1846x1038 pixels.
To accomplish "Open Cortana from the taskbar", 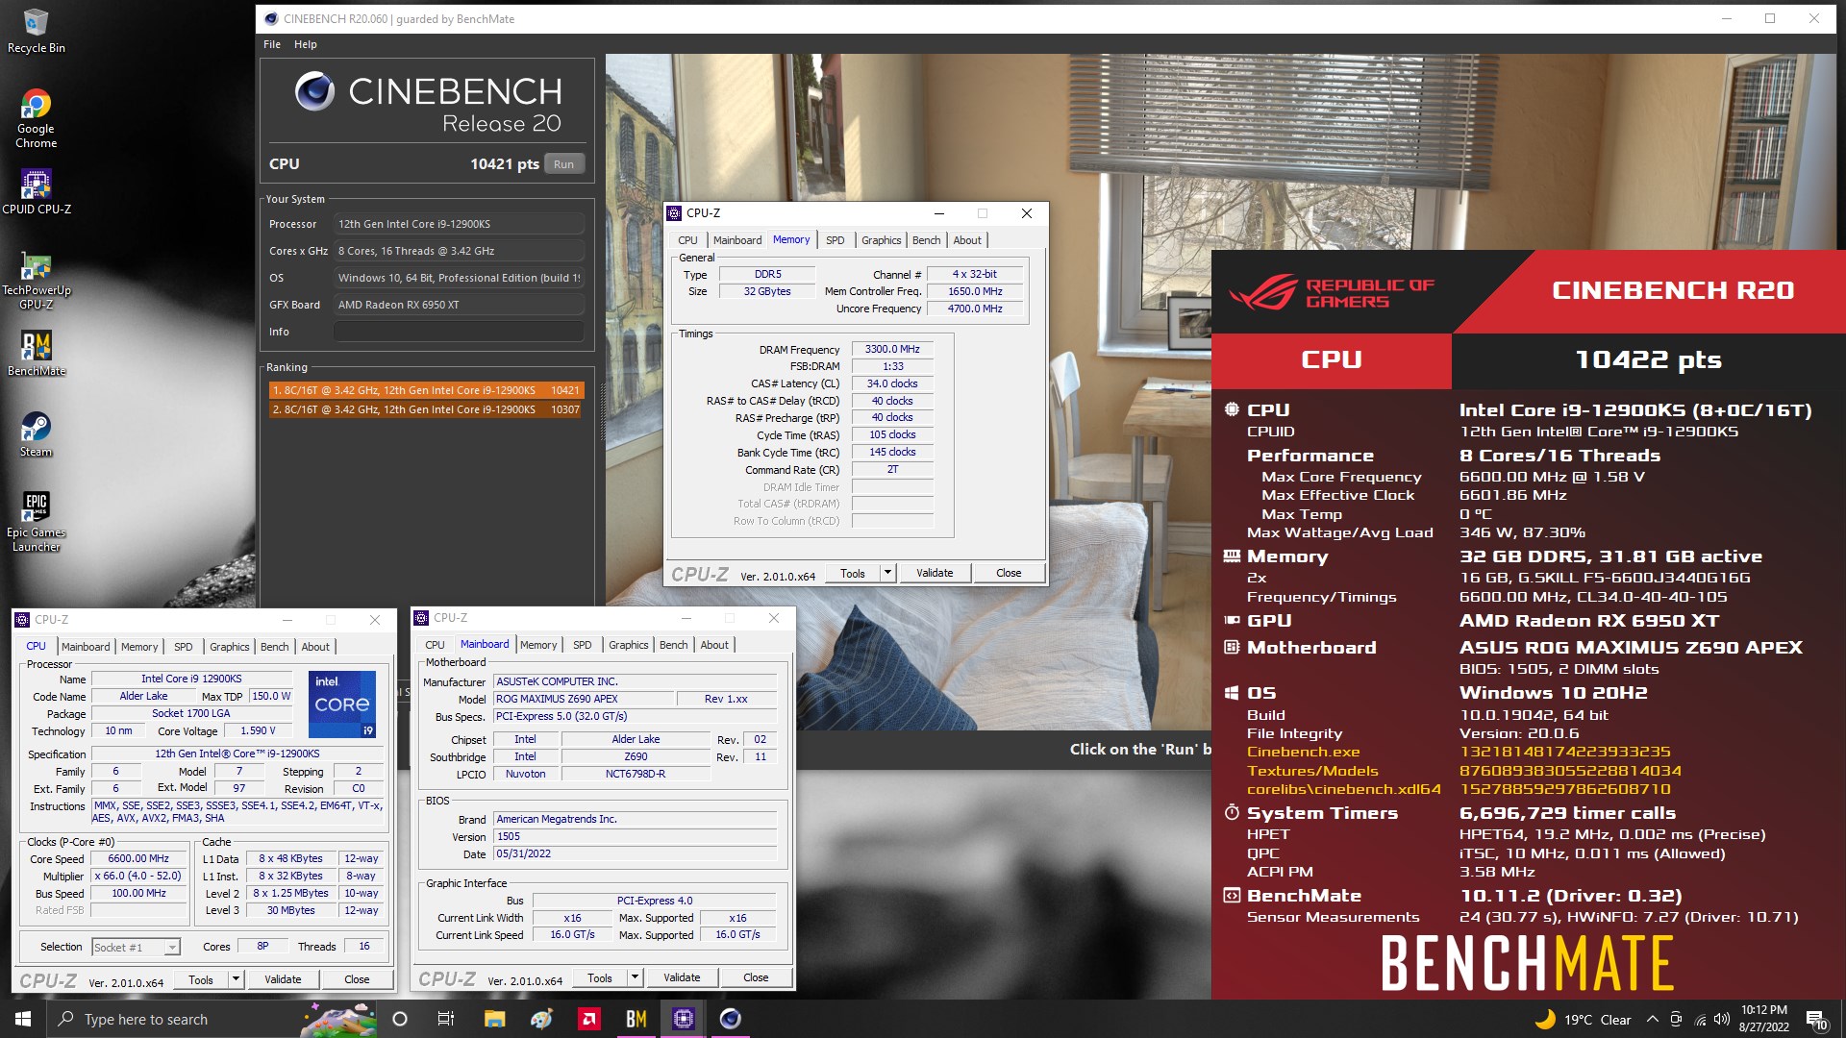I will click(400, 1019).
